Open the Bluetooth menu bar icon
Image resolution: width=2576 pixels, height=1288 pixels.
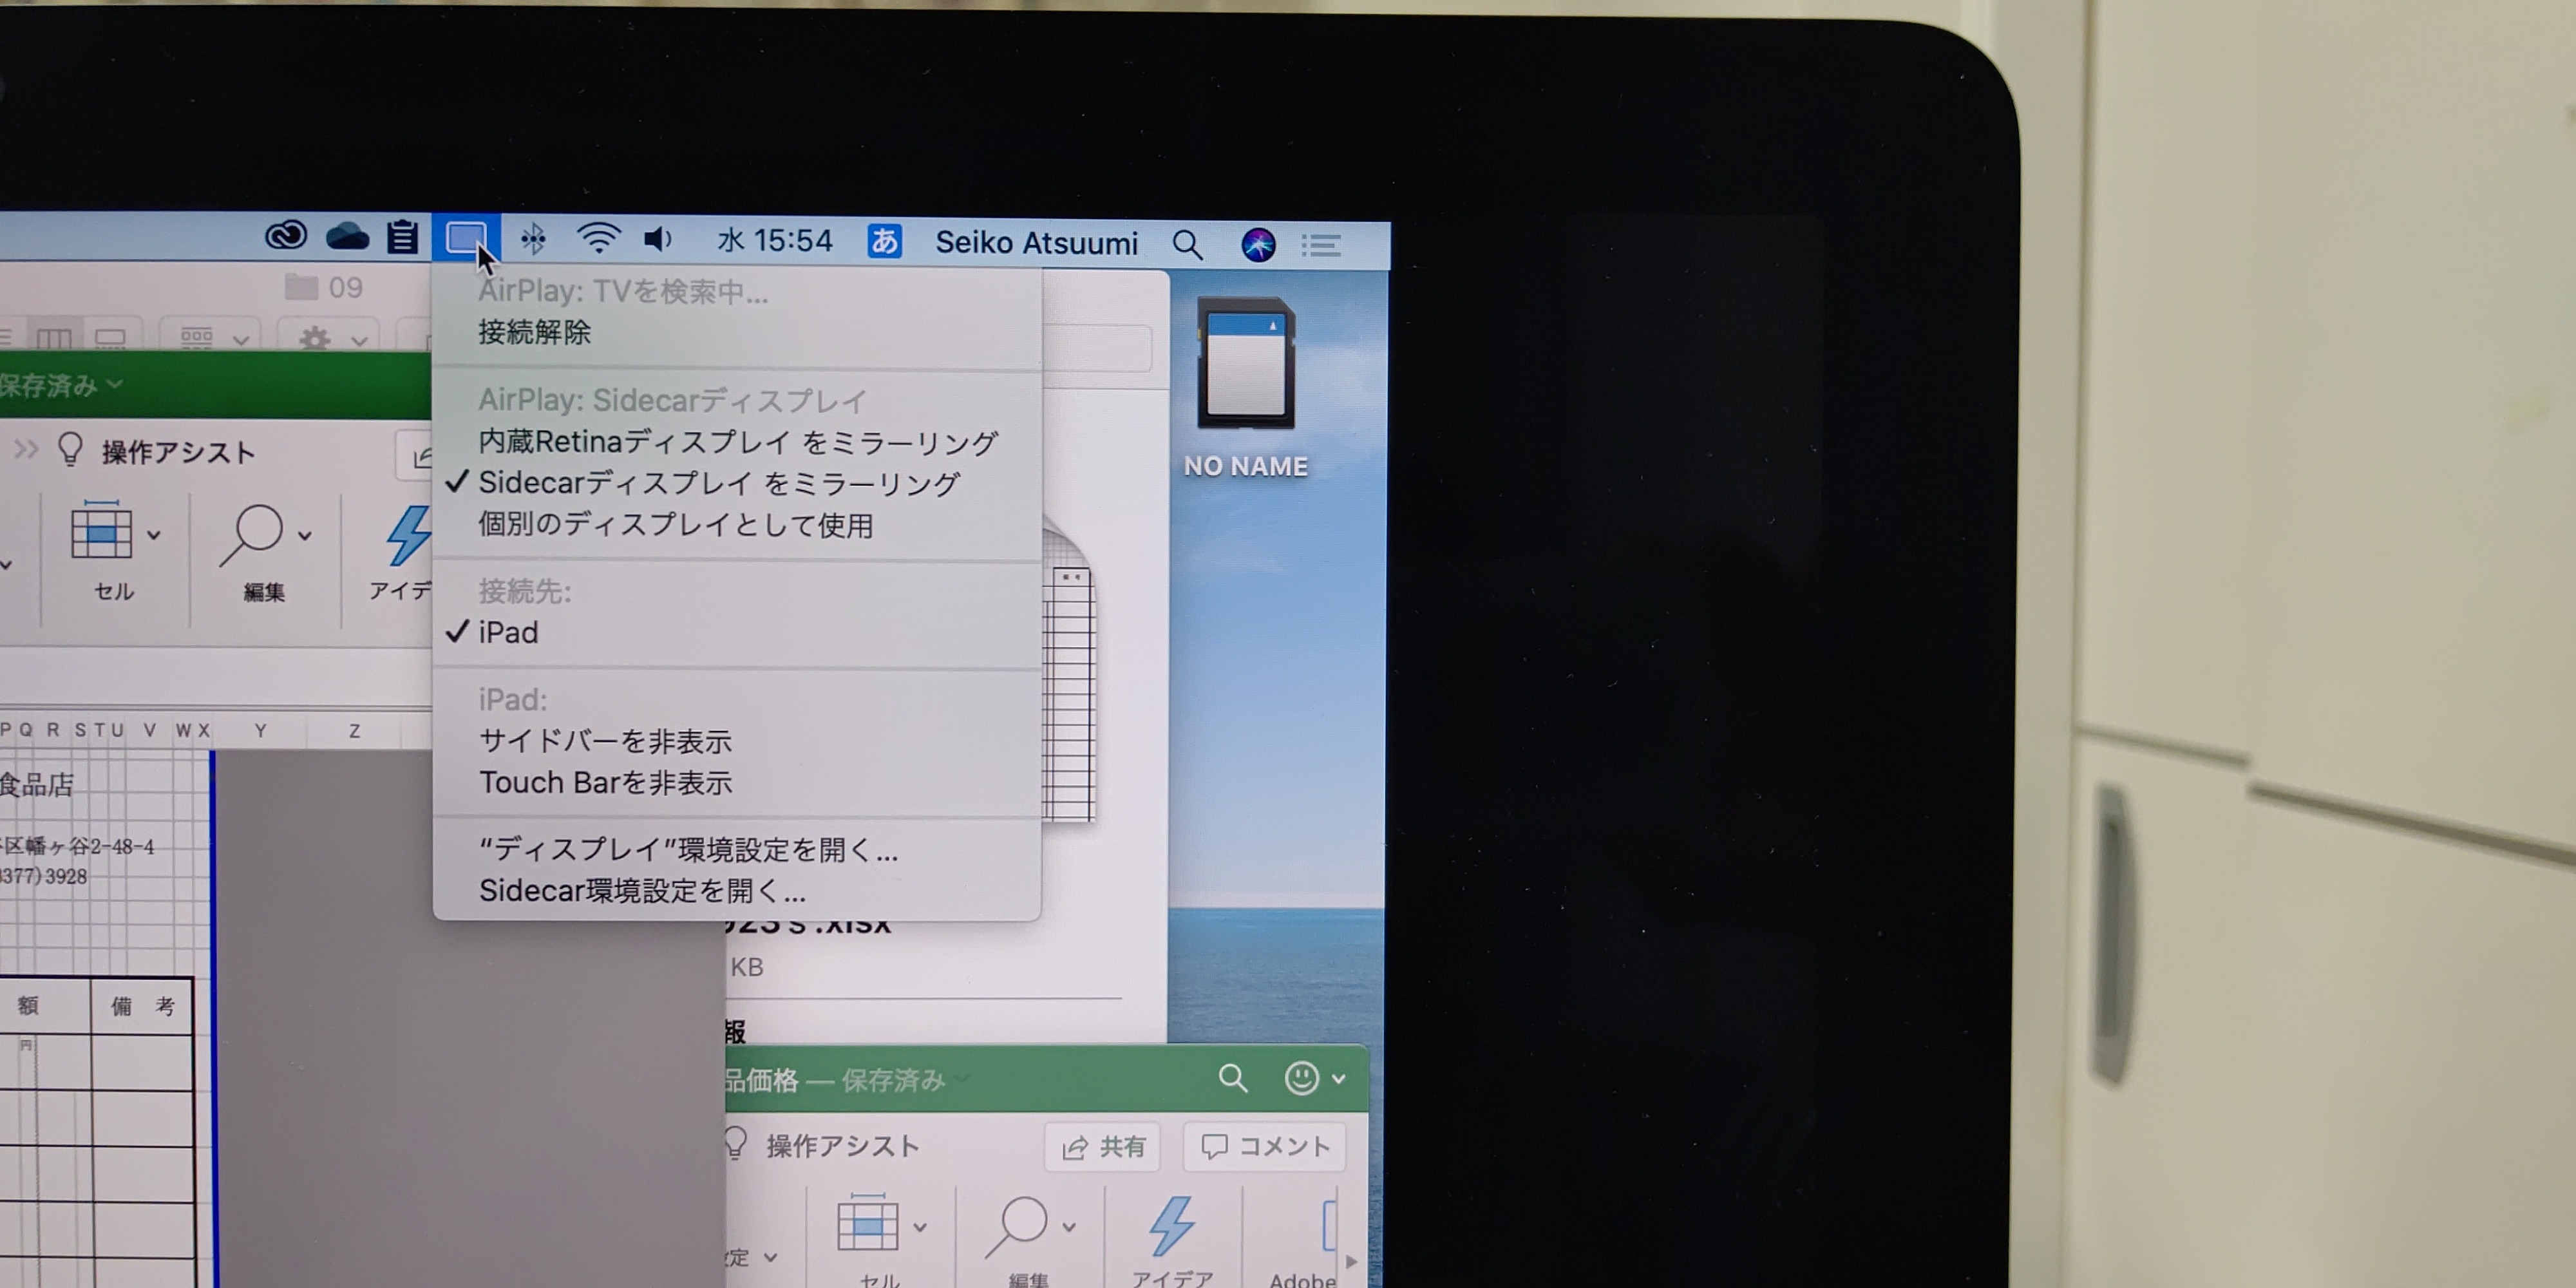533,239
